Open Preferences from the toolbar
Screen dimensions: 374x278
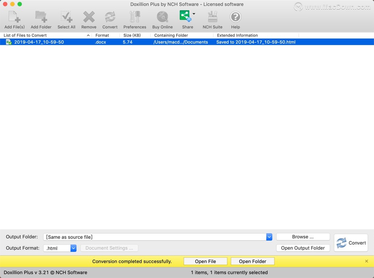135,17
